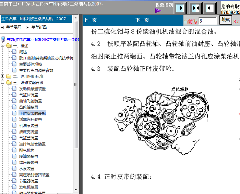Select the highlighted 正时皮带的装配 item
The image size is (240, 194).
tap(33, 113)
